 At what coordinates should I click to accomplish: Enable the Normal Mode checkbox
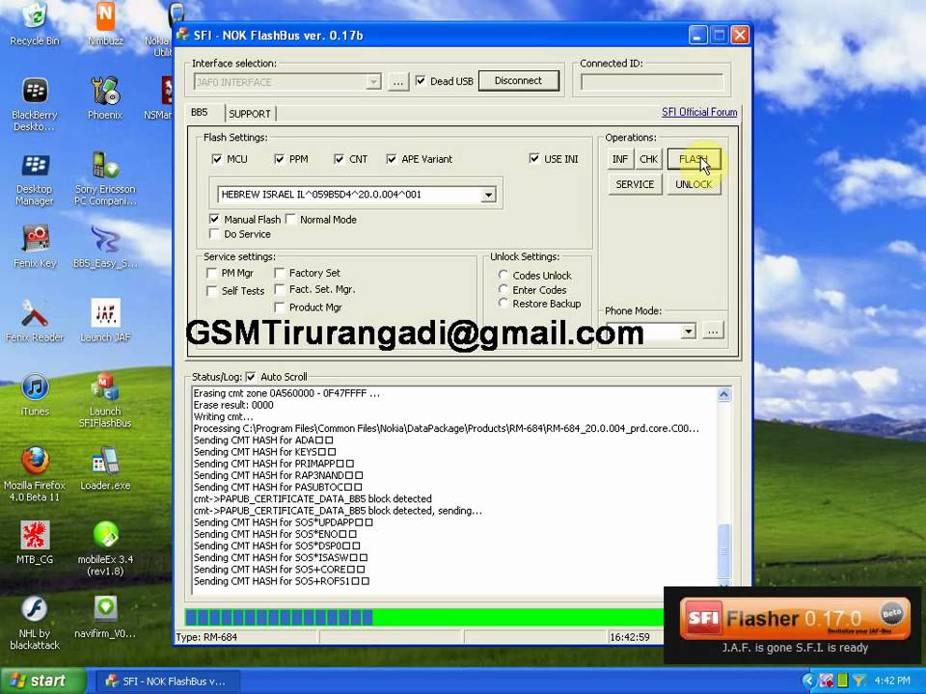[290, 219]
